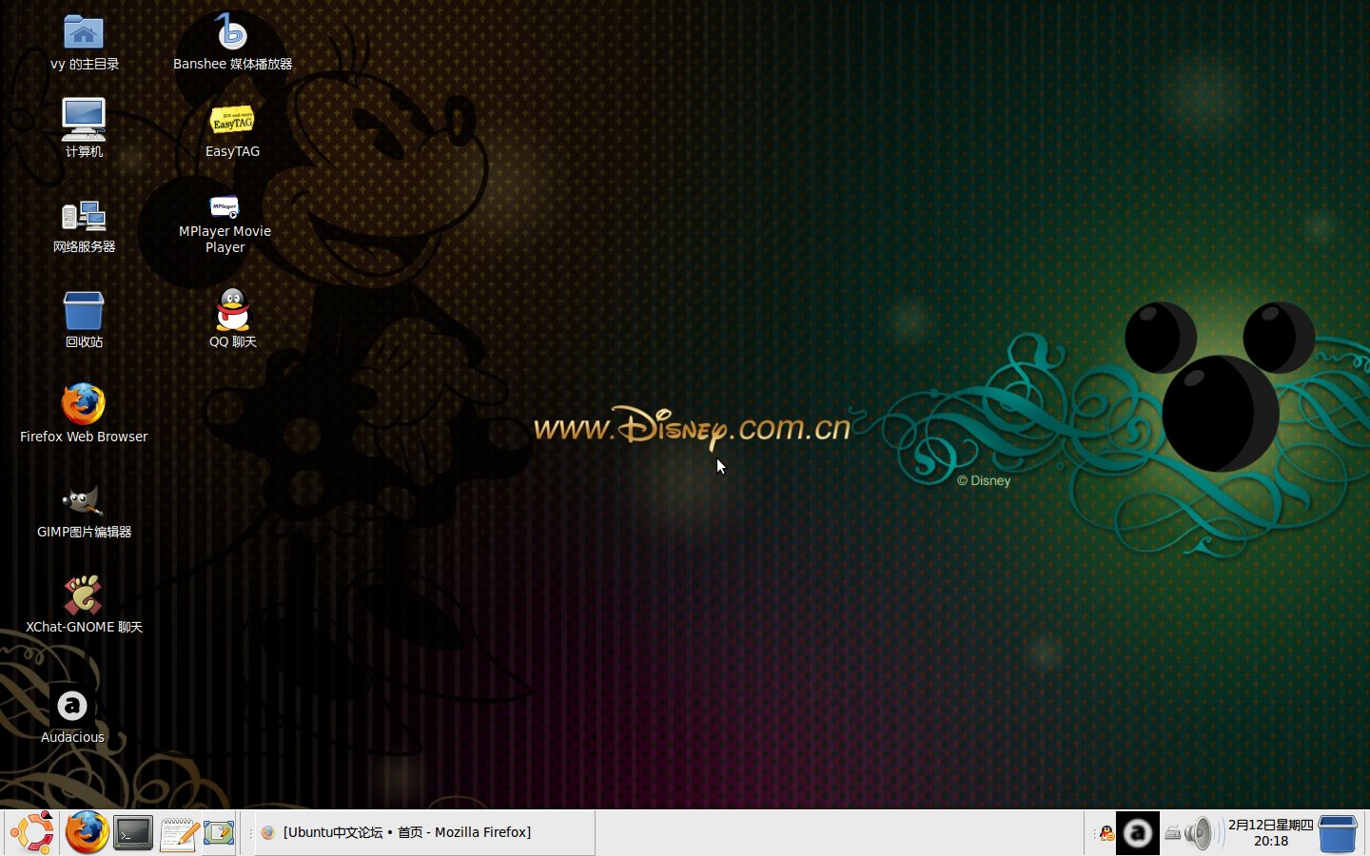Click the panel trash applet

pyautogui.click(x=1338, y=833)
